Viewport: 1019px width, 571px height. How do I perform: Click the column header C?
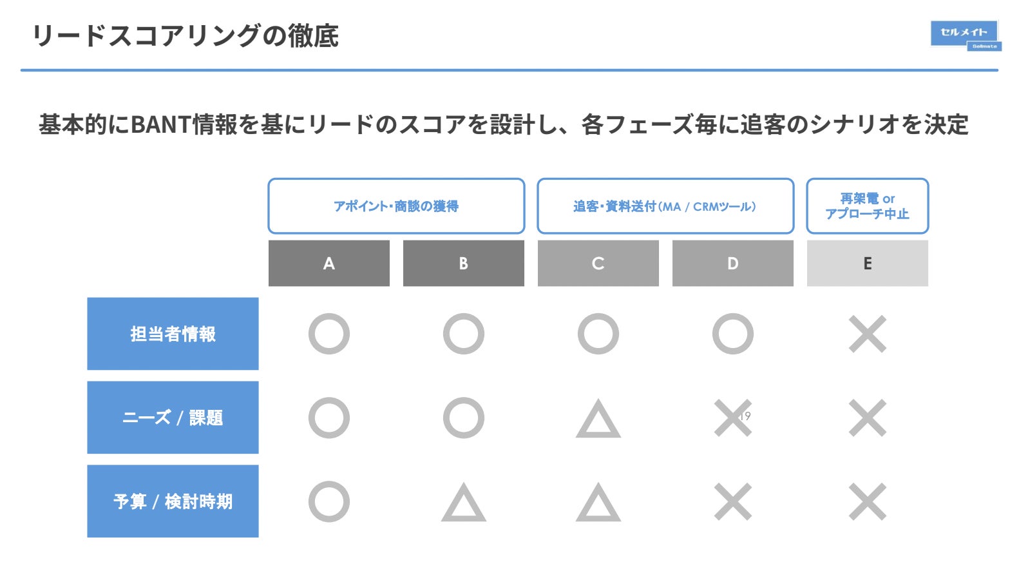(598, 263)
